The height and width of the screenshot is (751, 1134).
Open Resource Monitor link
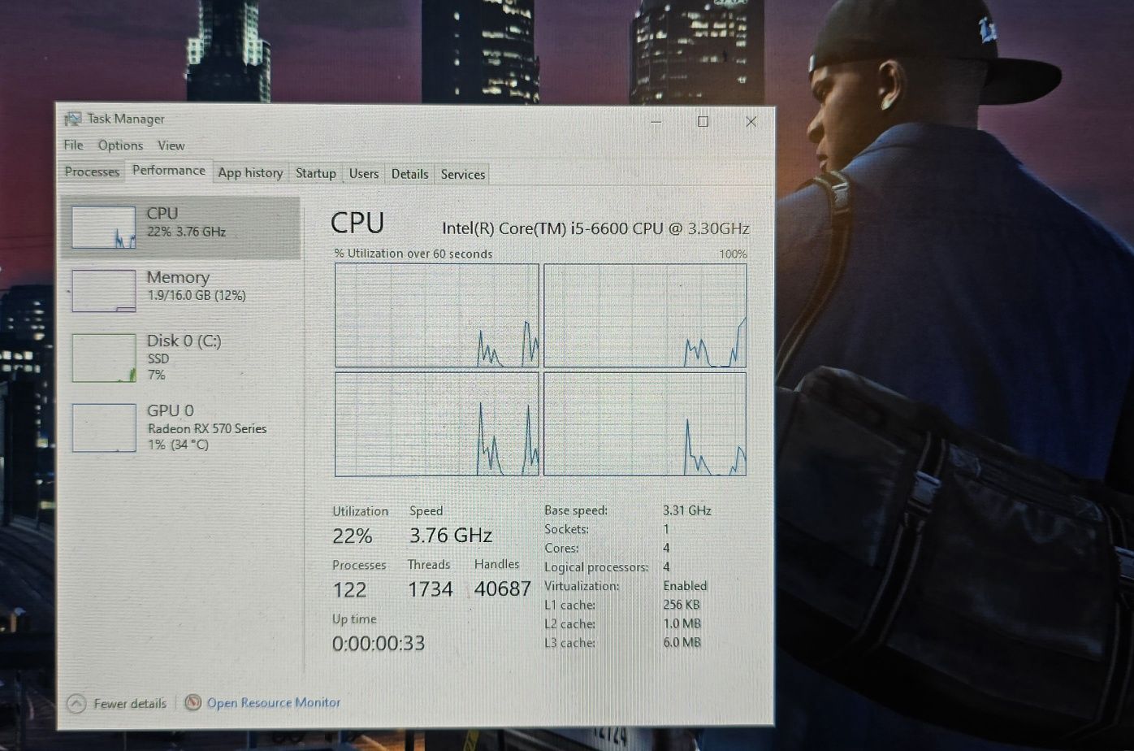point(273,702)
